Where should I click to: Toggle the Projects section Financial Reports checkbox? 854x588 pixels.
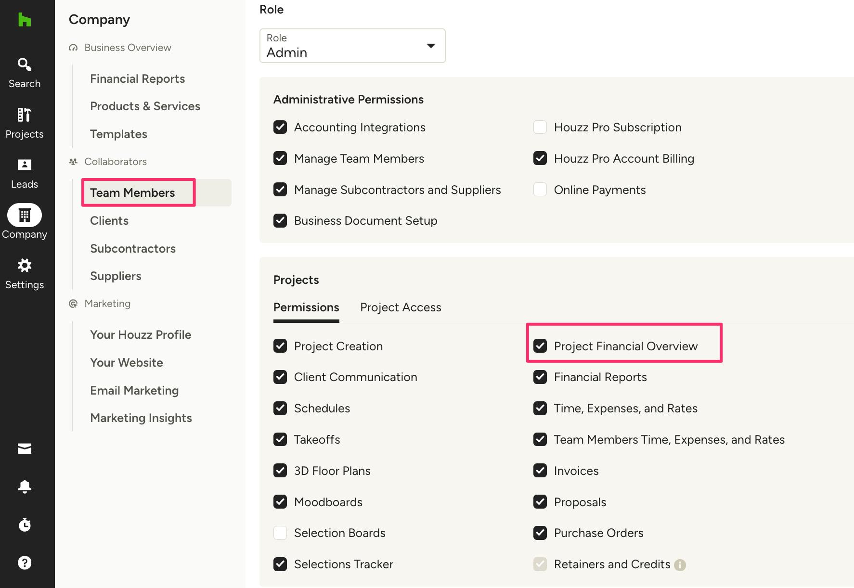540,377
